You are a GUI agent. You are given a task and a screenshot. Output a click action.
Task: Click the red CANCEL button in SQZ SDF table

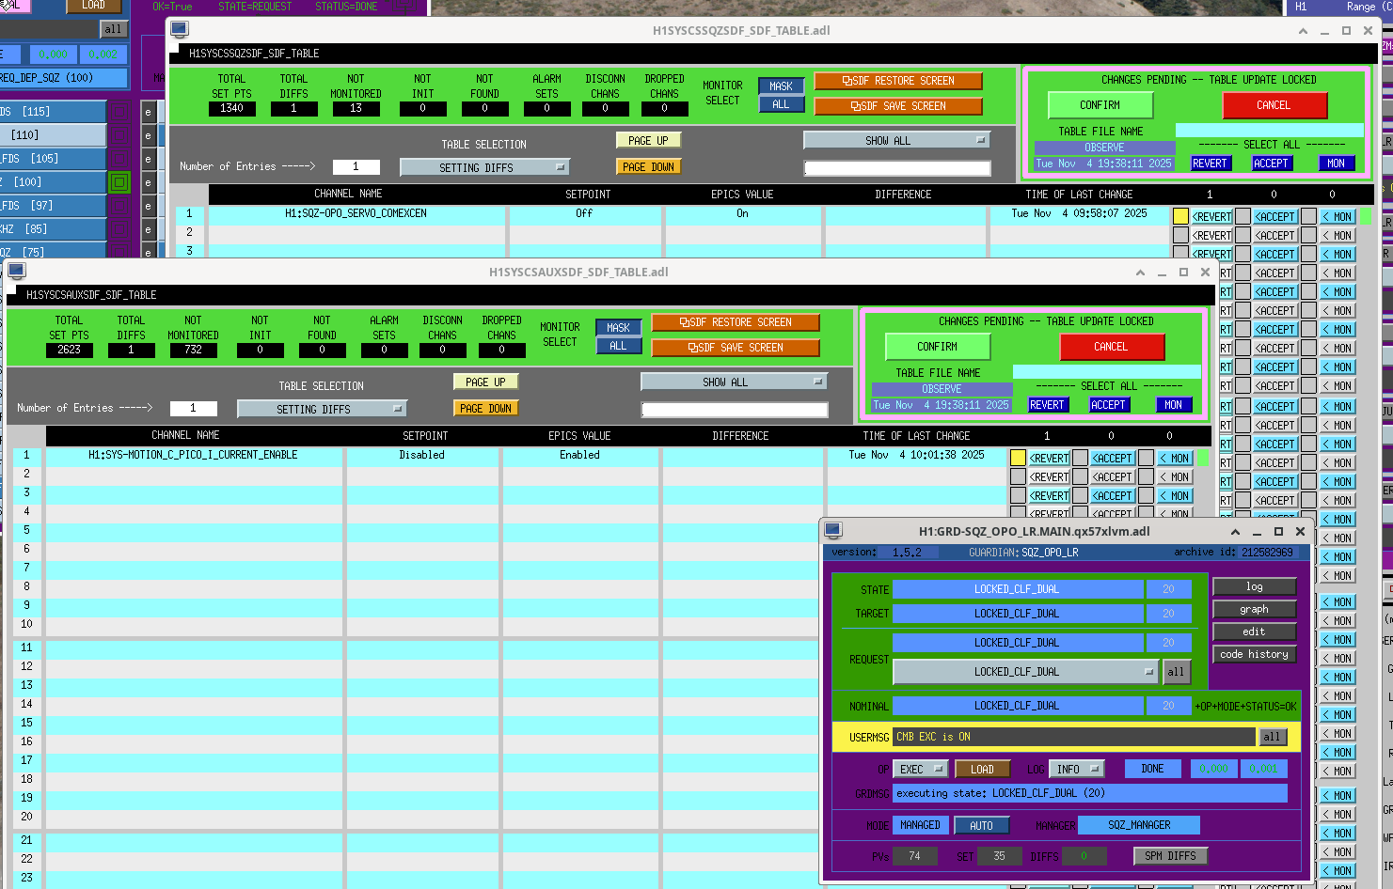(x=1274, y=105)
